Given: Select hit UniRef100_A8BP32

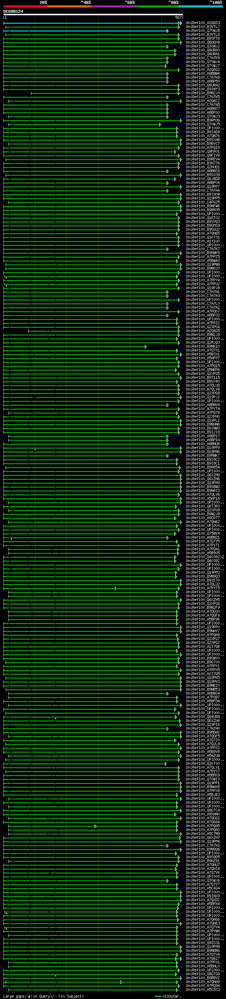Looking at the screenshot, I should coord(203,315).
